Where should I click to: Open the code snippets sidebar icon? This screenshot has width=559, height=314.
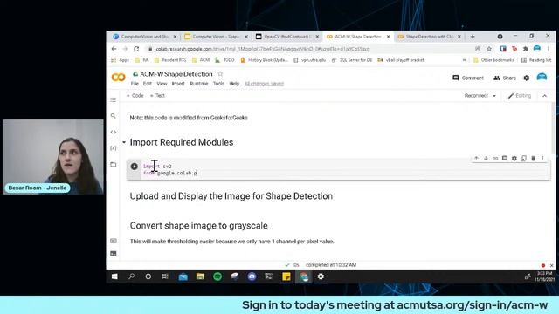tap(114, 132)
